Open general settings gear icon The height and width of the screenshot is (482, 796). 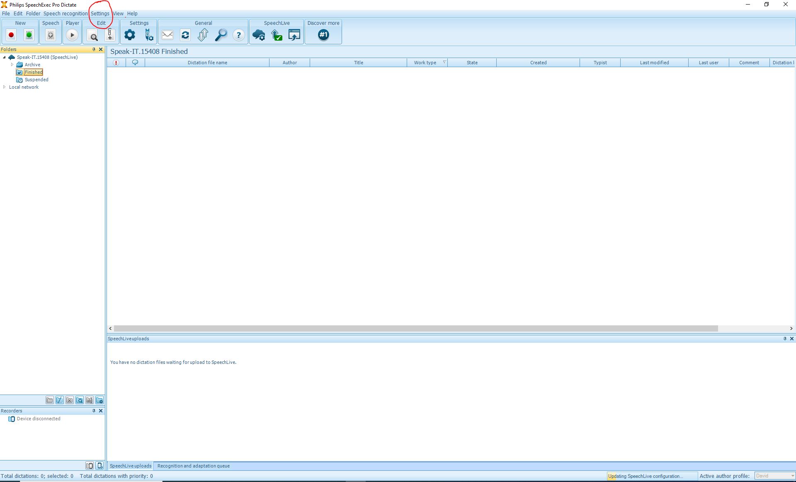130,35
